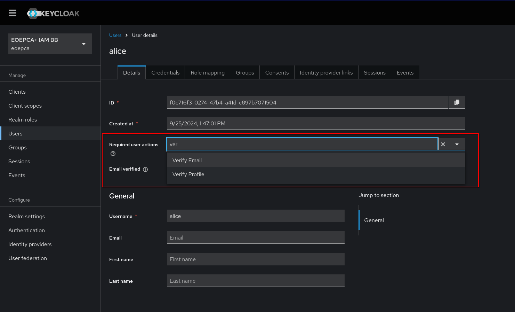The height and width of the screenshot is (312, 515).
Task: Open Events in the sidebar
Action: (50, 175)
